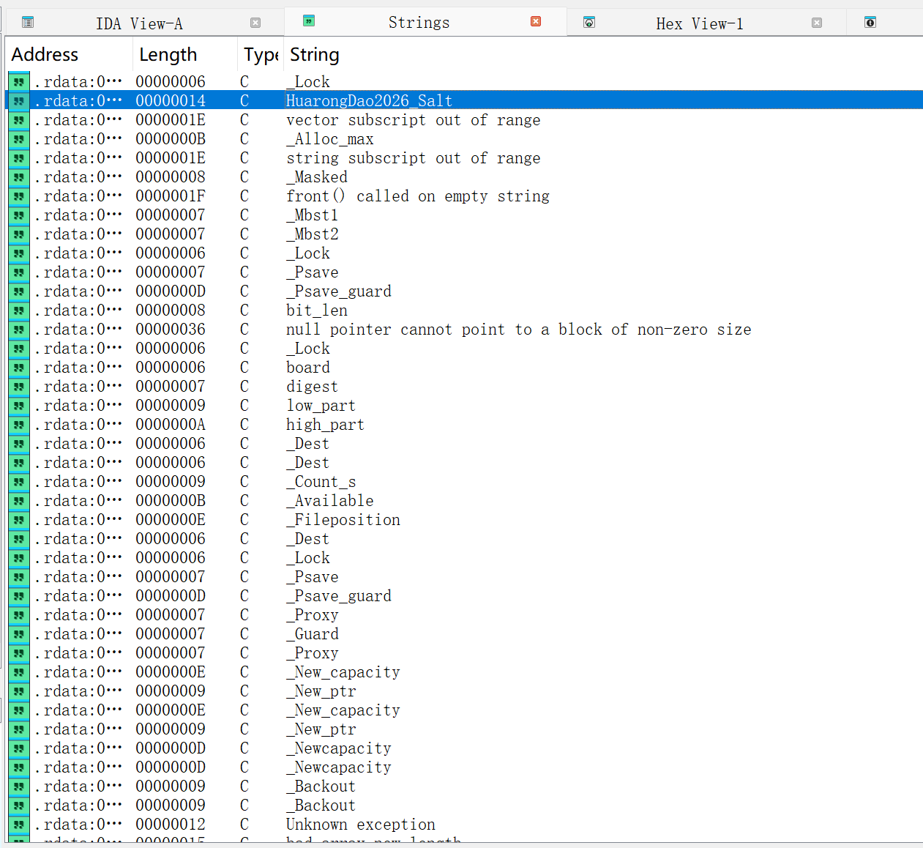Screen dimensions: 923x848
Task: Close the Strings tab
Action: 536,21
